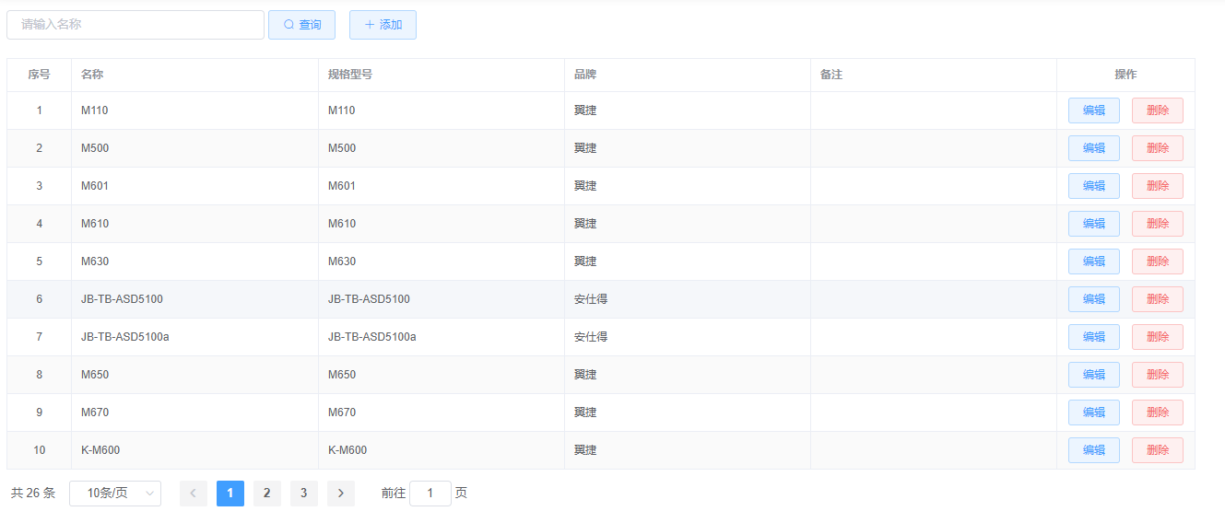Edit the M630 row
The width and height of the screenshot is (1225, 523).
(x=1093, y=261)
